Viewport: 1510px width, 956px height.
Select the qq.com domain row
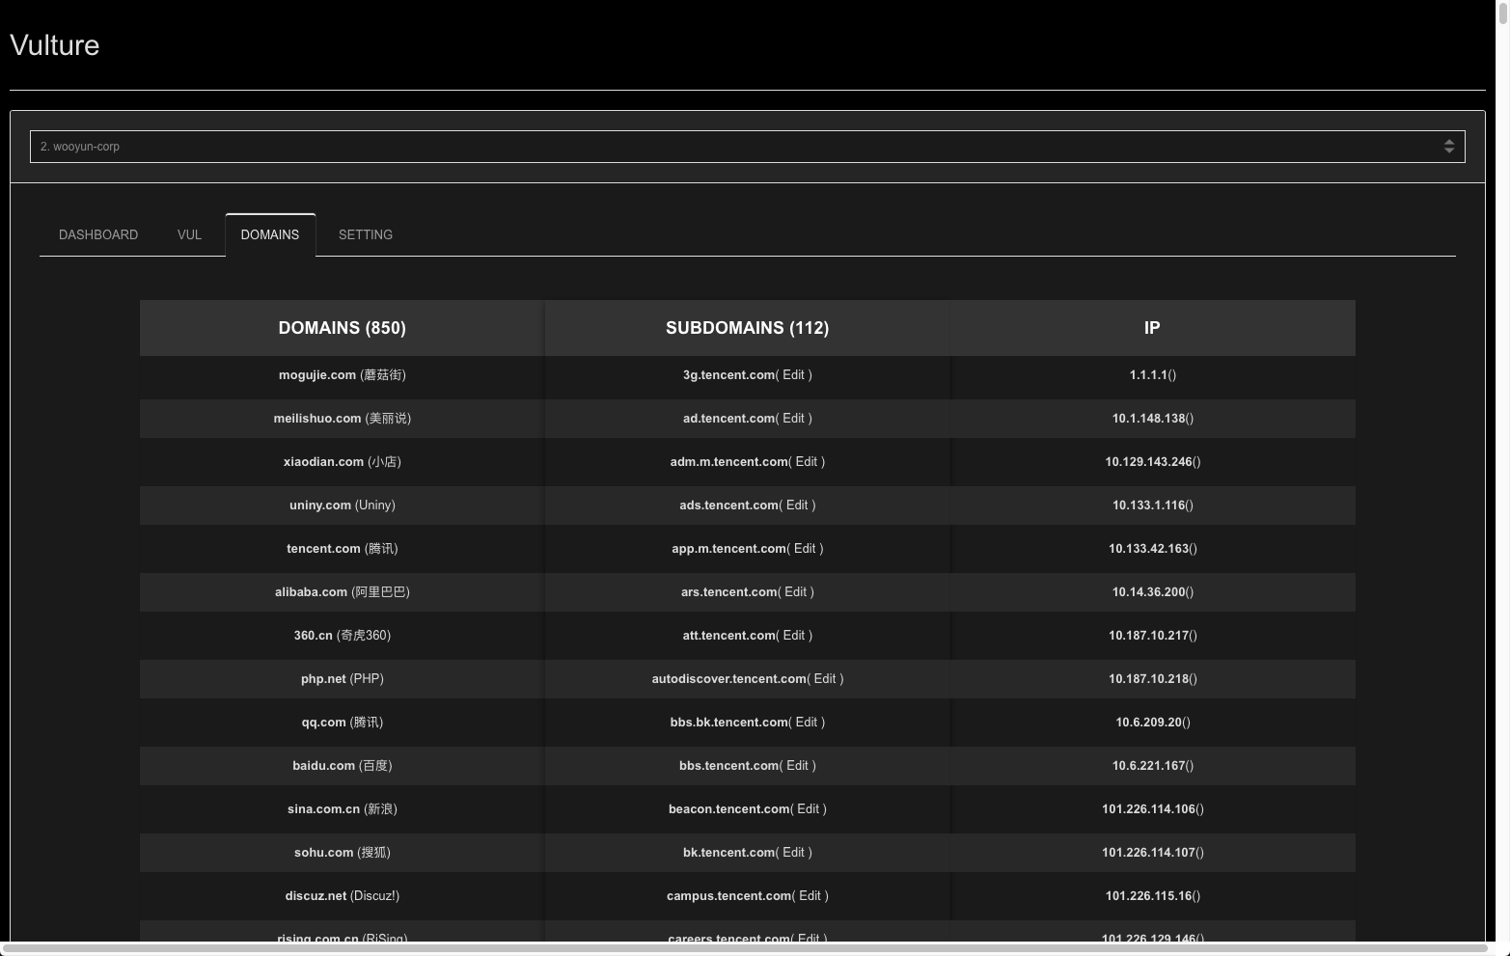[342, 723]
